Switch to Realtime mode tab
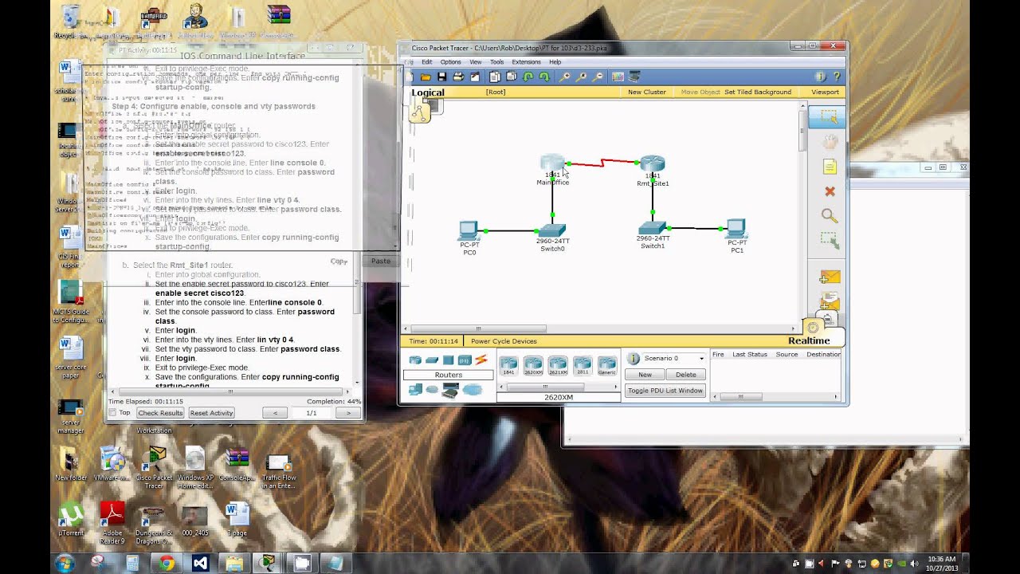This screenshot has width=1020, height=574. coord(809,340)
